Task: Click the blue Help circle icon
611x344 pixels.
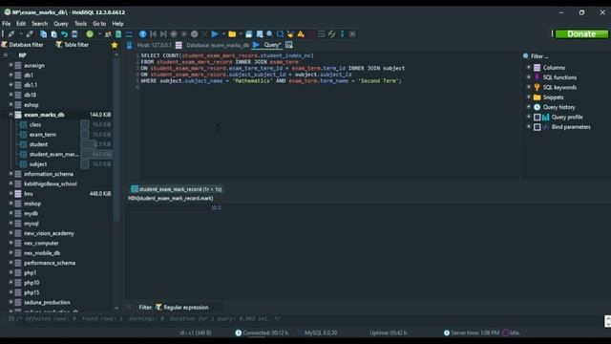Action: click(x=142, y=34)
